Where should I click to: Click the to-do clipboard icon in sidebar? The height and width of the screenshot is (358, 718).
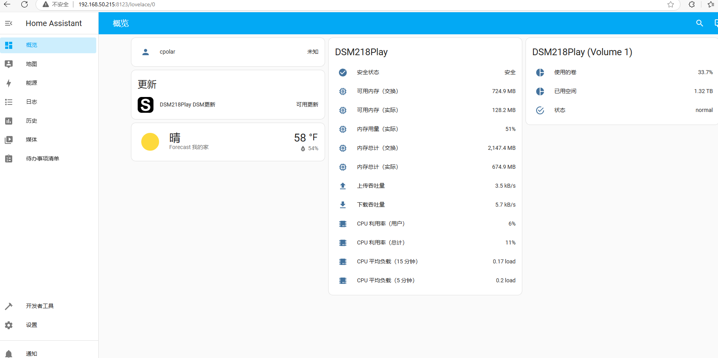[9, 159]
